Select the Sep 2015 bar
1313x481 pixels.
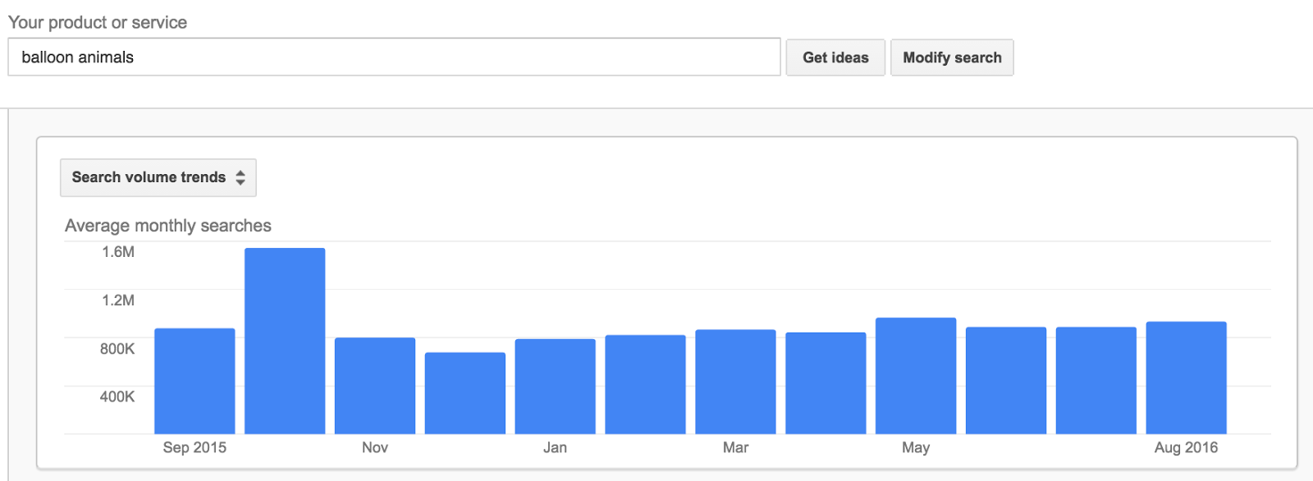pyautogui.click(x=194, y=381)
